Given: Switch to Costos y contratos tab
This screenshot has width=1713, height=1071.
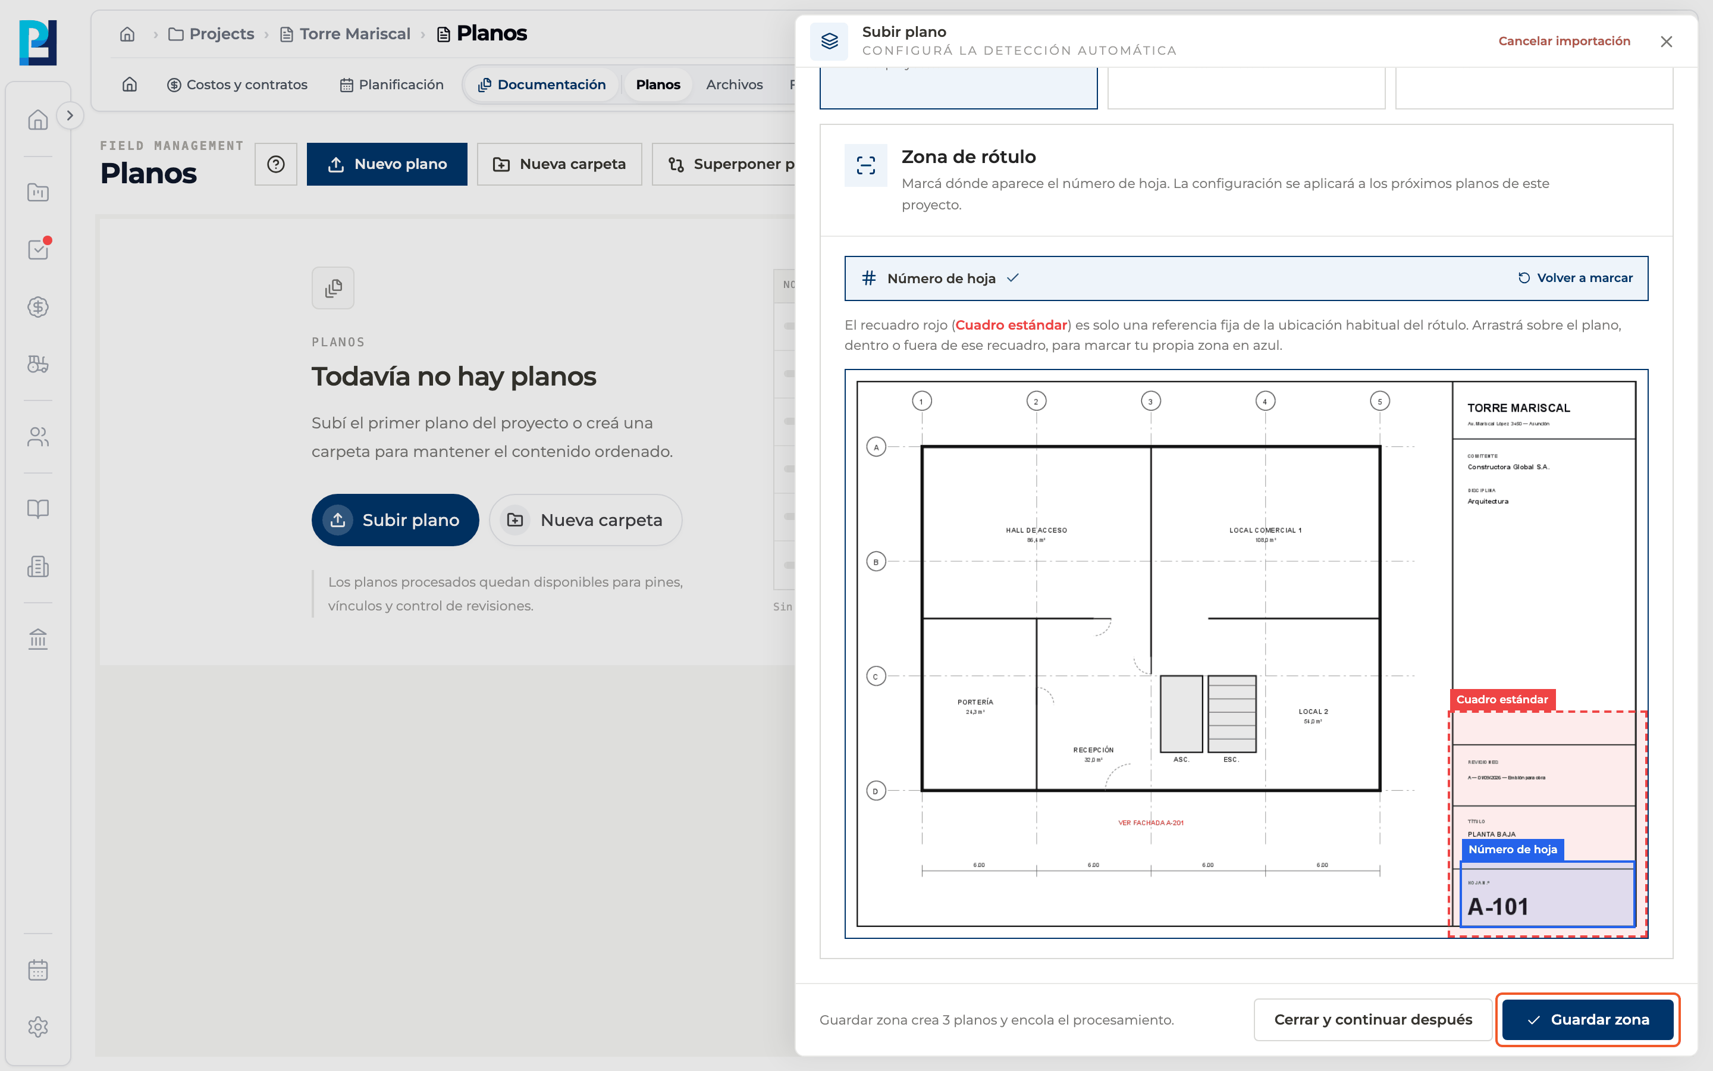Looking at the screenshot, I should [x=237, y=84].
